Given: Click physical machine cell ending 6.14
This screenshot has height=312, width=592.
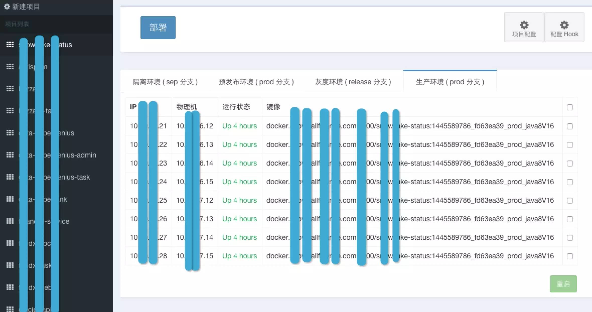Looking at the screenshot, I should click(195, 163).
